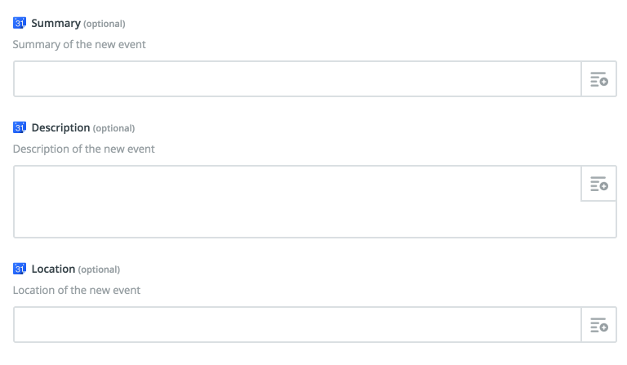Focus the Summary input field

click(297, 78)
